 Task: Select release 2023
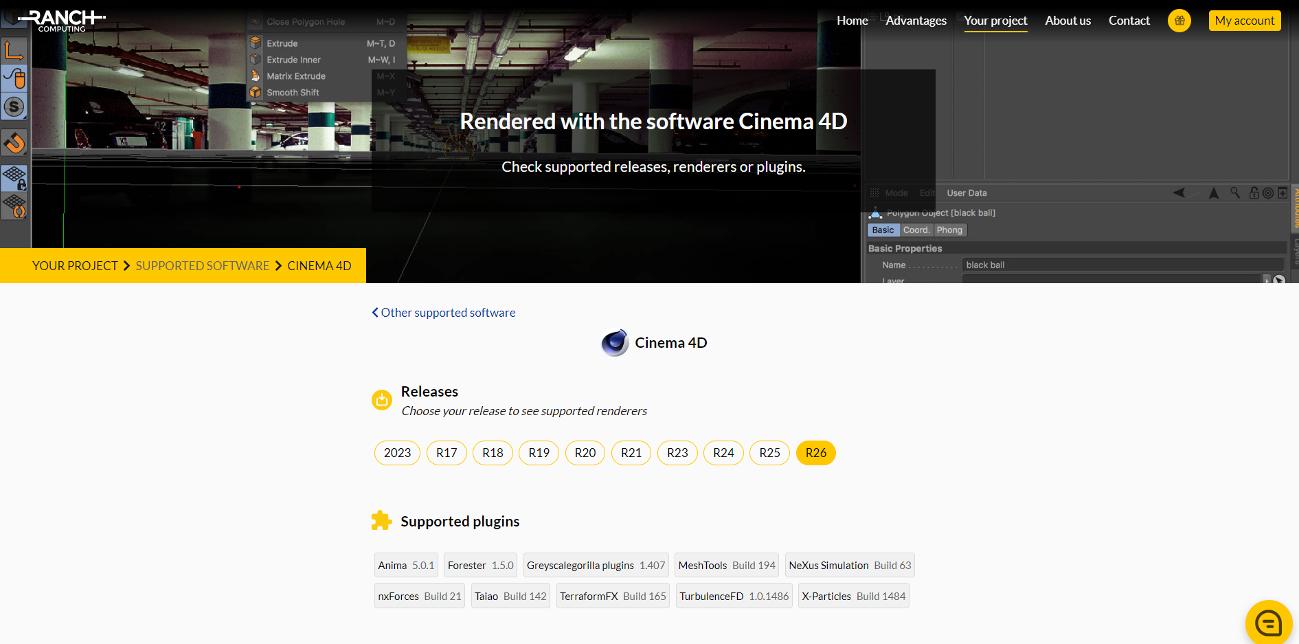pyautogui.click(x=397, y=453)
